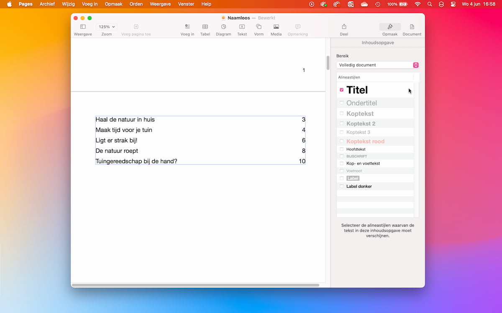
Task: Insert a text box with Tekst icon
Action: click(242, 27)
